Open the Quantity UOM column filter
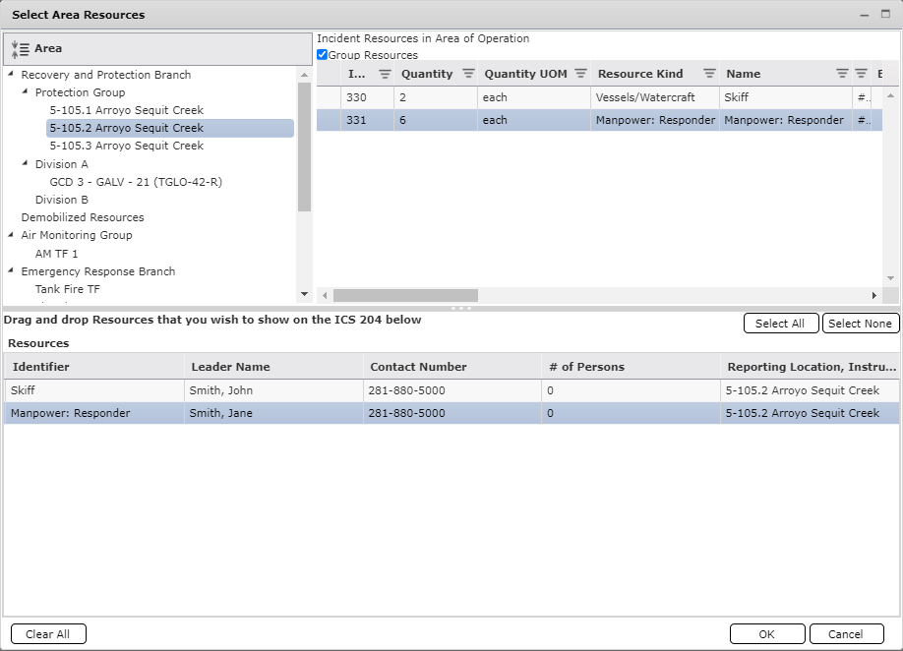The width and height of the screenshot is (903, 651). [580, 74]
